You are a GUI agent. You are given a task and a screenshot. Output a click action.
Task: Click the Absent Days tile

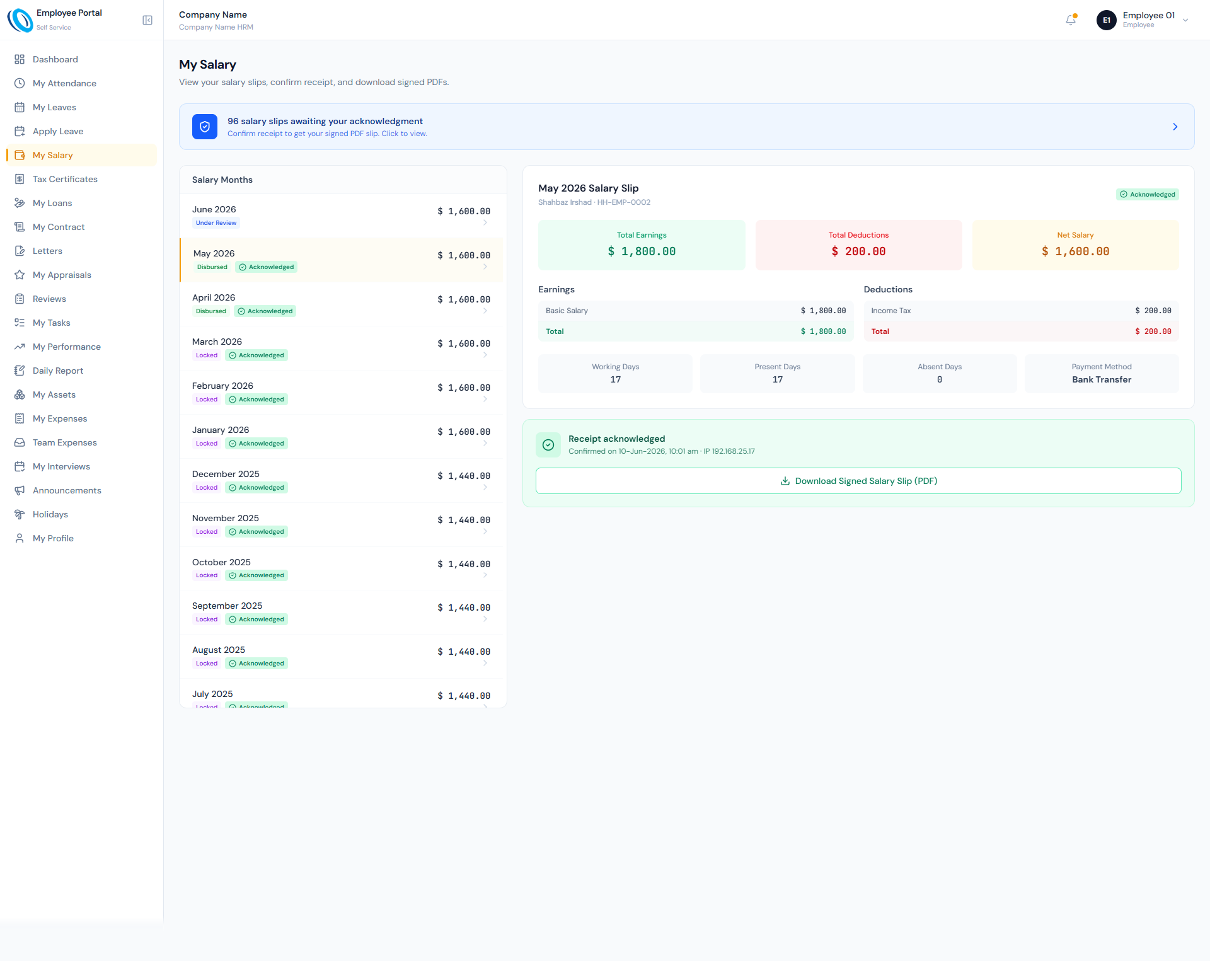940,374
